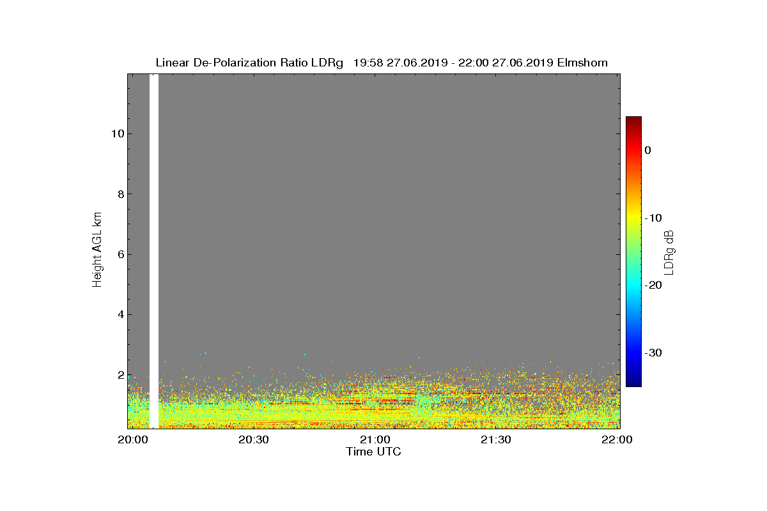Click the x-axis tick label '20:30'
Screen dimensions: 767x511
pos(253,440)
